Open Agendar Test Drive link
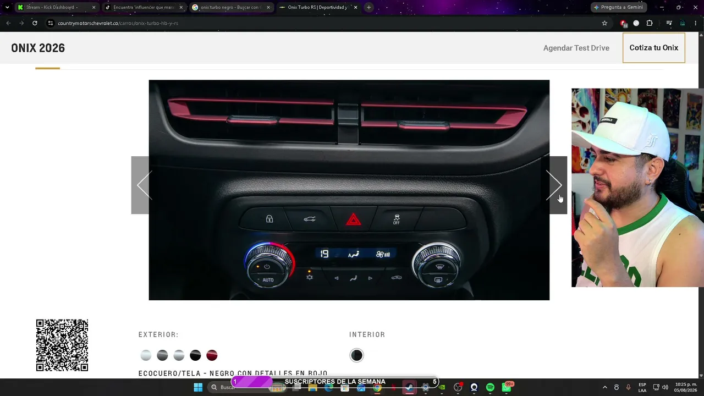704x396 pixels. coord(576,48)
